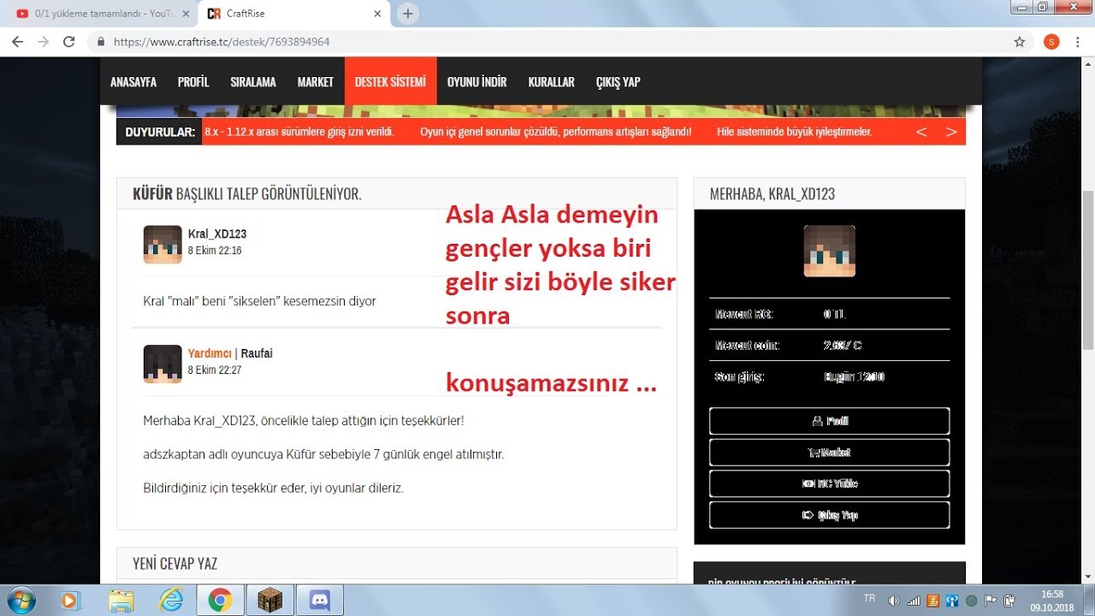Go back with the browser back arrow
This screenshot has height=616, width=1095.
[17, 41]
